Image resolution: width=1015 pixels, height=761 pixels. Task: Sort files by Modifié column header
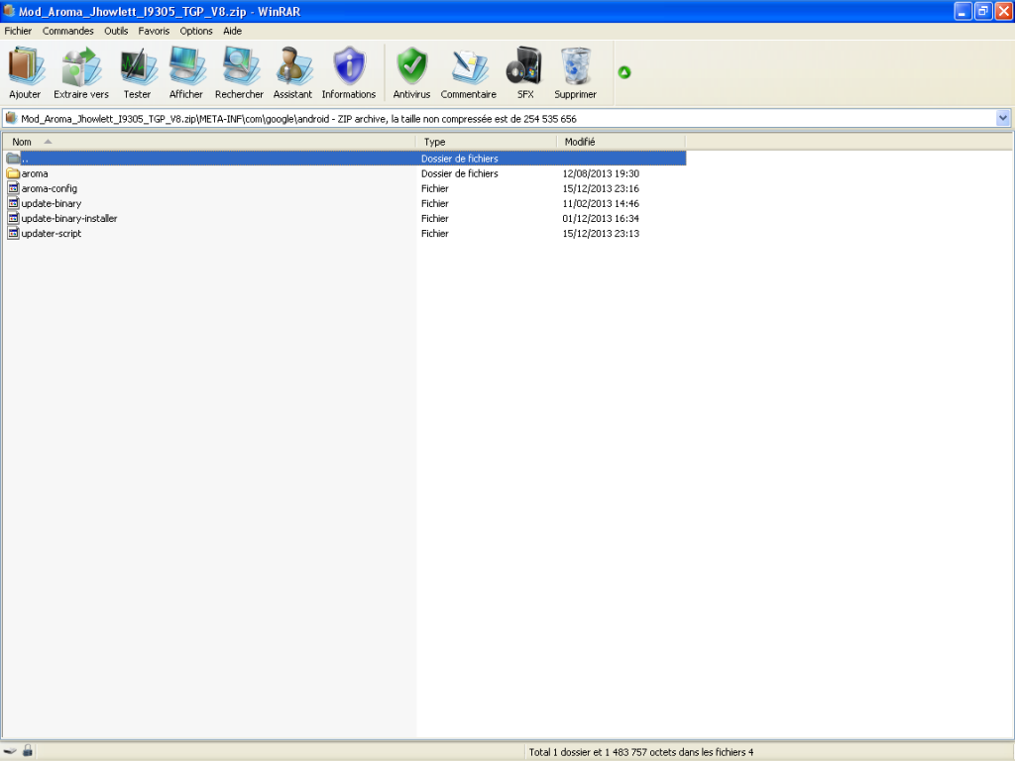coord(620,142)
